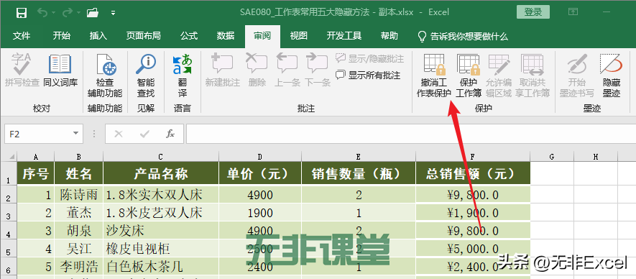Expand the Customize Quick Access Toolbar arrow
Viewport: 636px width, 279px height.
113,13
